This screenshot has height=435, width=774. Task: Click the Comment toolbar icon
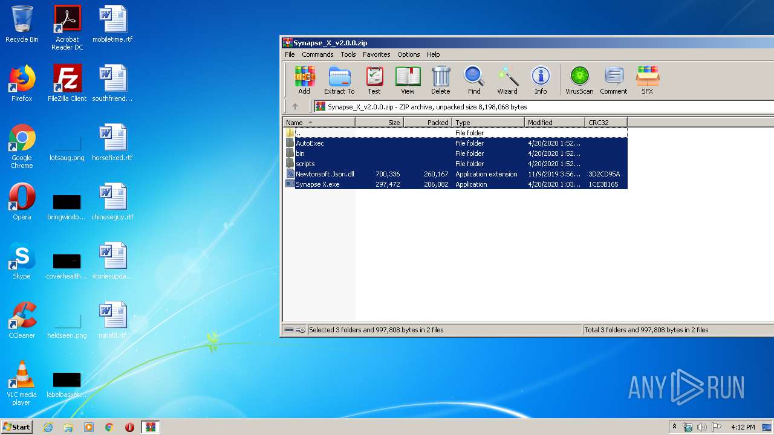point(614,80)
